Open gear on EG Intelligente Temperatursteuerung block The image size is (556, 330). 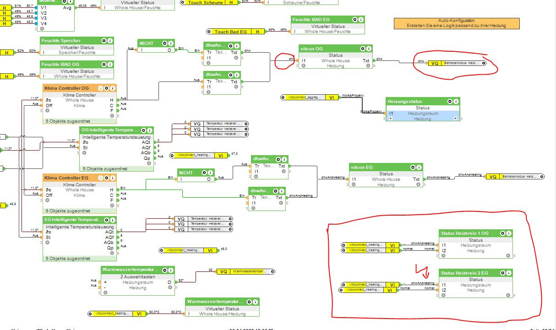click(107, 220)
